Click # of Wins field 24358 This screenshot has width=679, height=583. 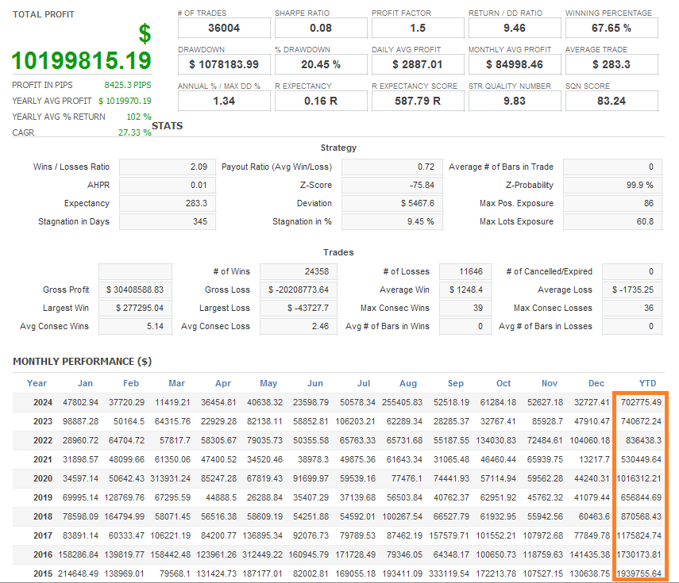point(299,271)
